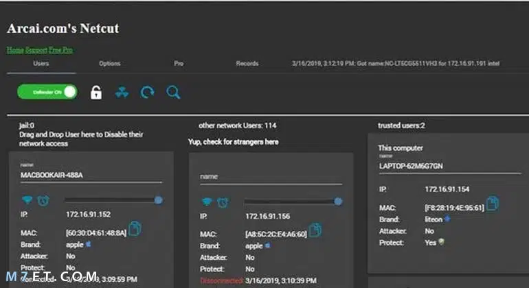The image size is (529, 288).
Task: Turn off the Defender On switch
Action: click(47, 92)
